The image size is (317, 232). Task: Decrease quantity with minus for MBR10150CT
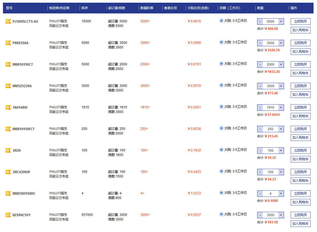(260, 65)
